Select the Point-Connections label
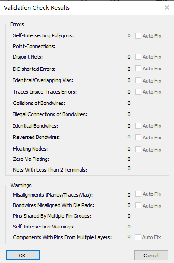Image resolution: width=174 pixels, height=263 pixels. (34, 46)
